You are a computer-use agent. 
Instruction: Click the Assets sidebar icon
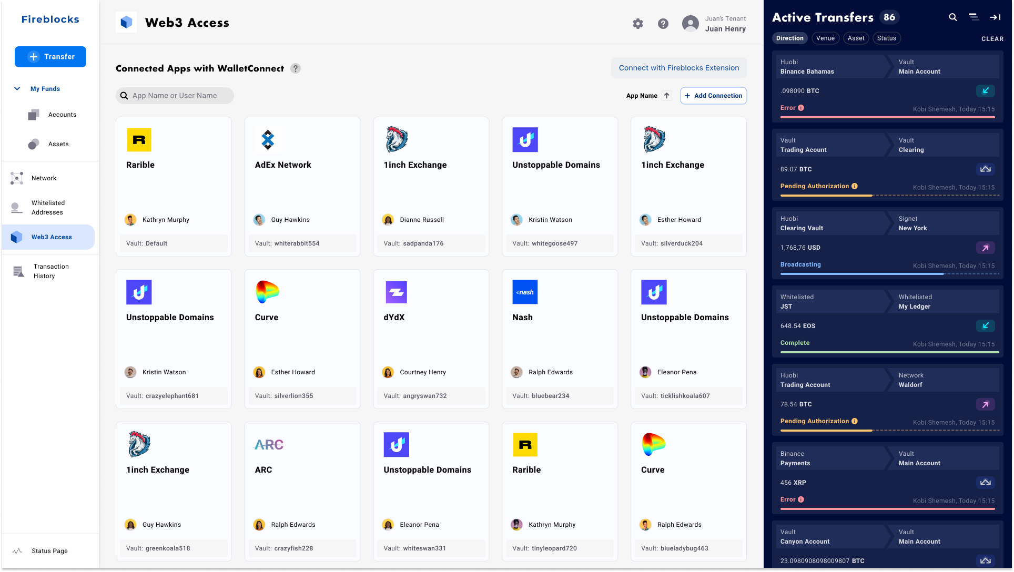pos(34,144)
